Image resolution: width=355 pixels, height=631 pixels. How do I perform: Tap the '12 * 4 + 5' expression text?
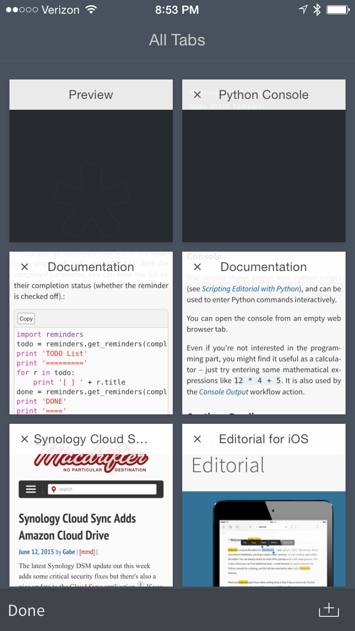258,380
